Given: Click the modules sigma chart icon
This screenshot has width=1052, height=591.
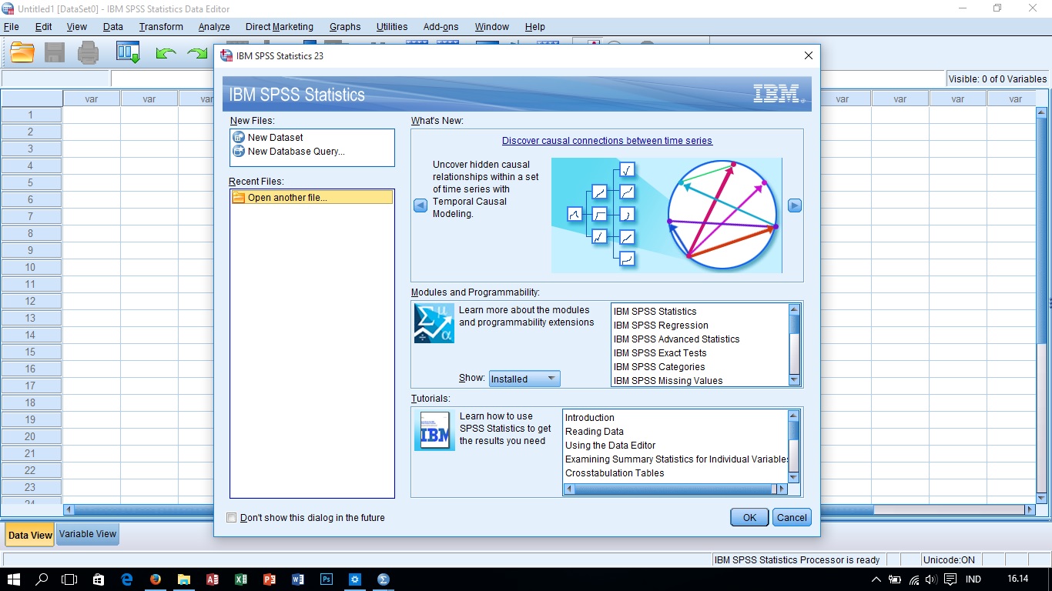Looking at the screenshot, I should [x=434, y=323].
